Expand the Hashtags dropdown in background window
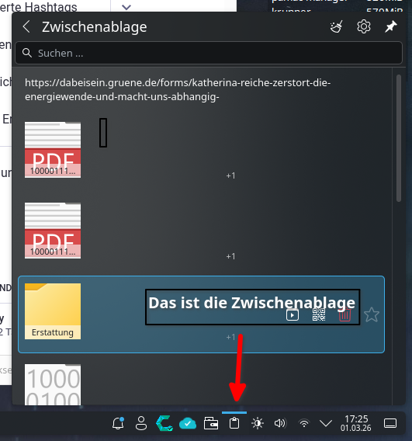Viewport: 412px width, 441px height. click(x=126, y=7)
